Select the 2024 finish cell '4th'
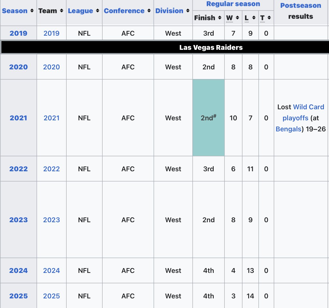329x308 pixels. (x=209, y=270)
